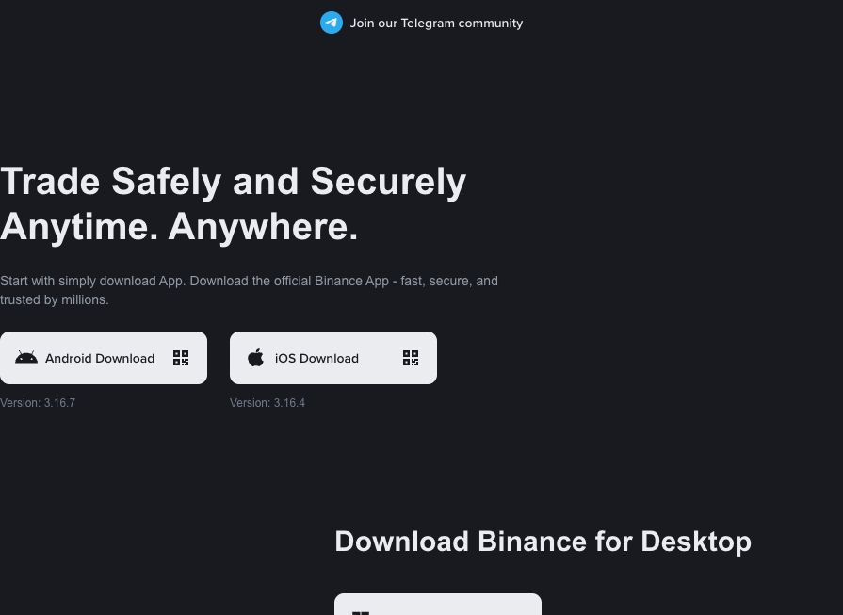Click the iOS Download button label
The width and height of the screenshot is (843, 615).
(316, 358)
